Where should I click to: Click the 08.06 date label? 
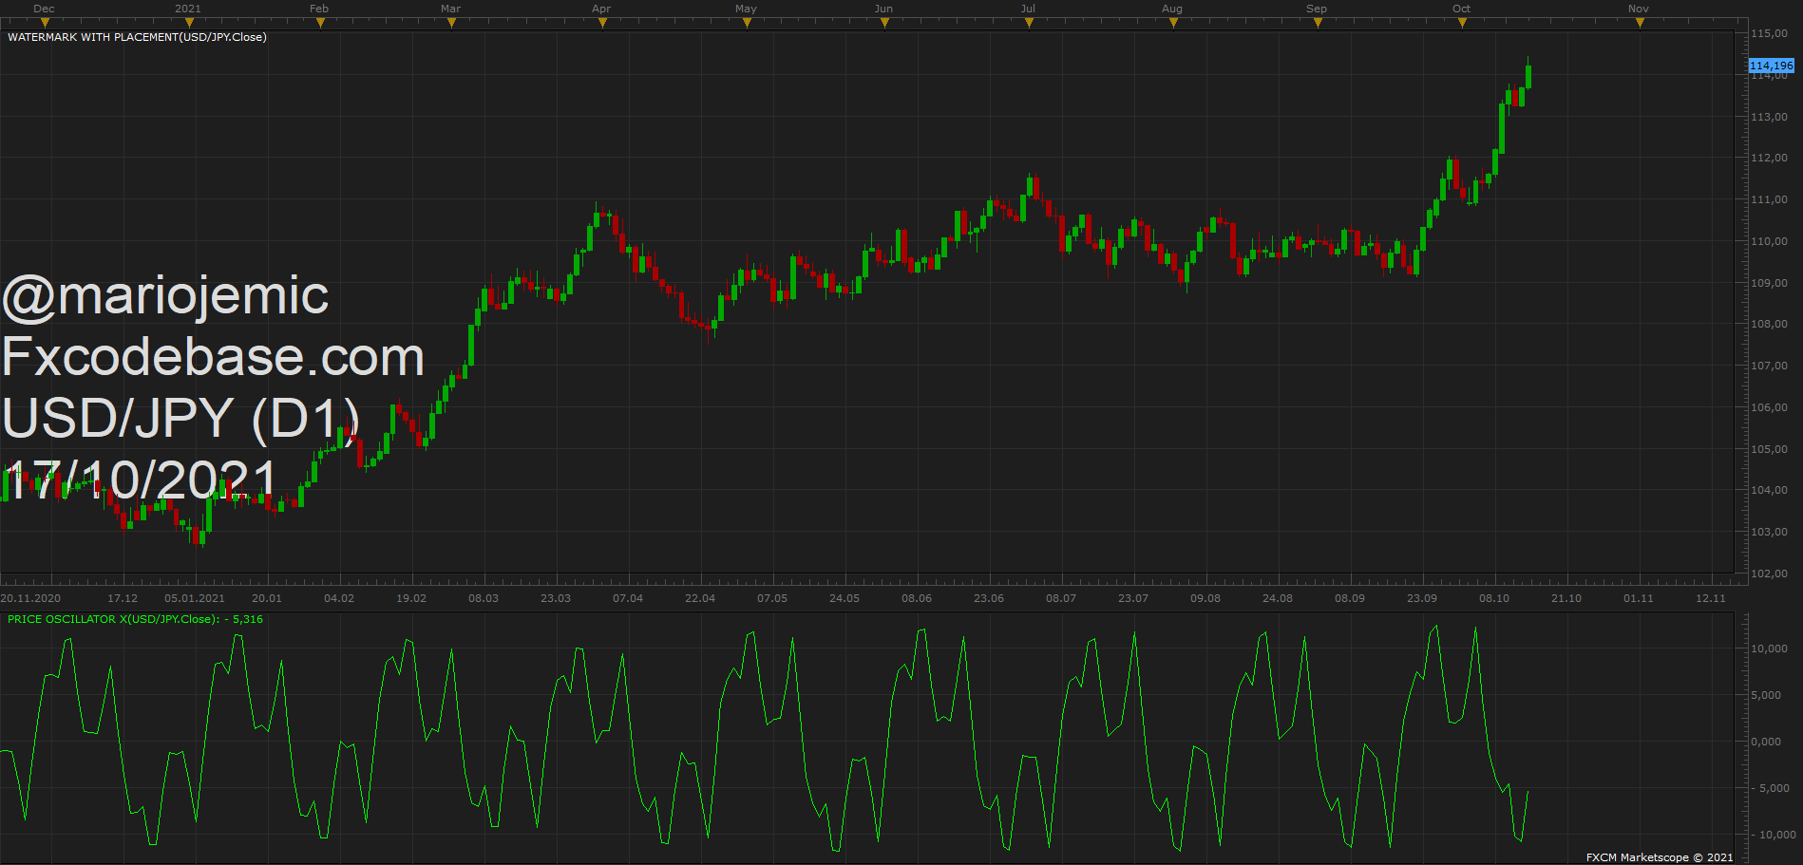tap(917, 598)
